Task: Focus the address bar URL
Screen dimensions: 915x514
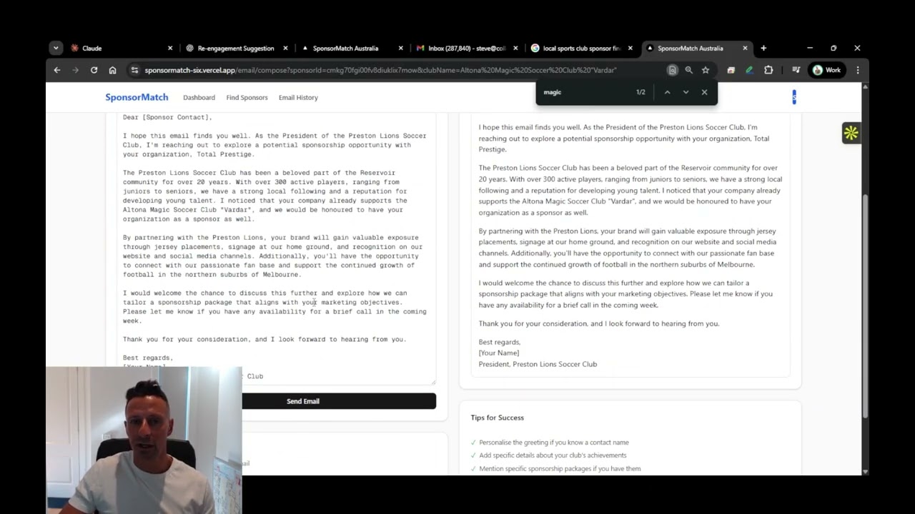Action: pos(380,70)
